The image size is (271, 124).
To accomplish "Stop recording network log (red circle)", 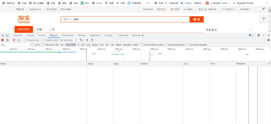I will click(3, 40).
